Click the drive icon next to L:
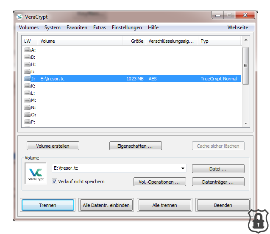270x234 pixels. coord(27,93)
